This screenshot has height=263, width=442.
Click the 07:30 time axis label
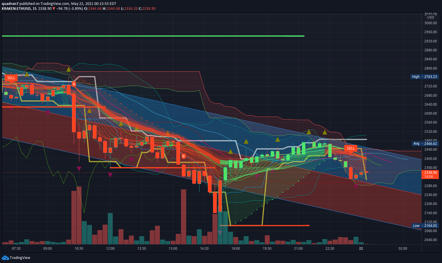16,249
